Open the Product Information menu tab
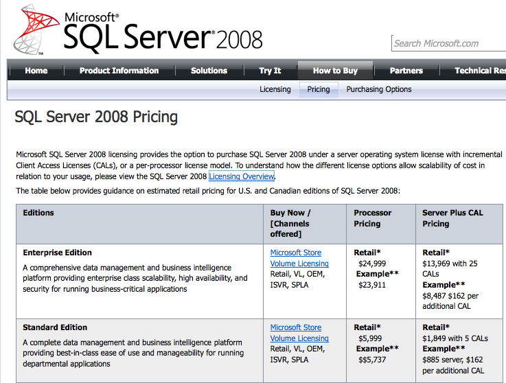 [x=119, y=70]
